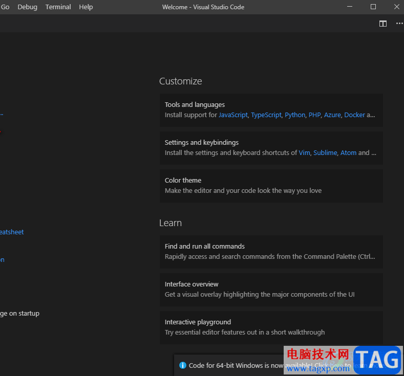Open the Interface overview card

[x=271, y=290]
